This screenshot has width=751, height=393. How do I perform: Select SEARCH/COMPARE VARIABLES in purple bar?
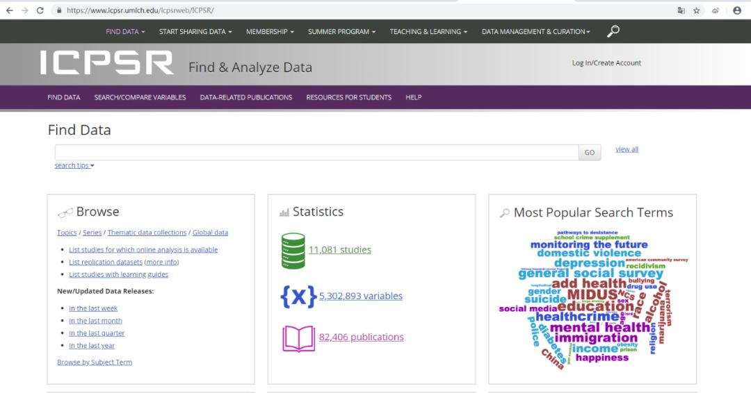click(140, 97)
